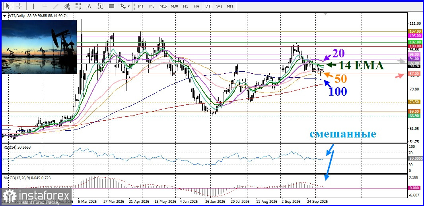Click the 100.00 red price level label

415,46
